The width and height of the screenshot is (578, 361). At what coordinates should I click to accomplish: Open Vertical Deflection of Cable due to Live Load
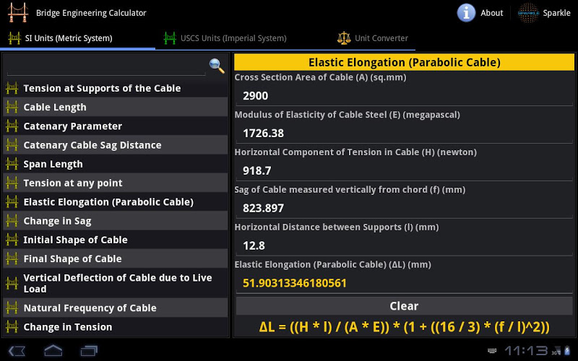[x=116, y=283]
